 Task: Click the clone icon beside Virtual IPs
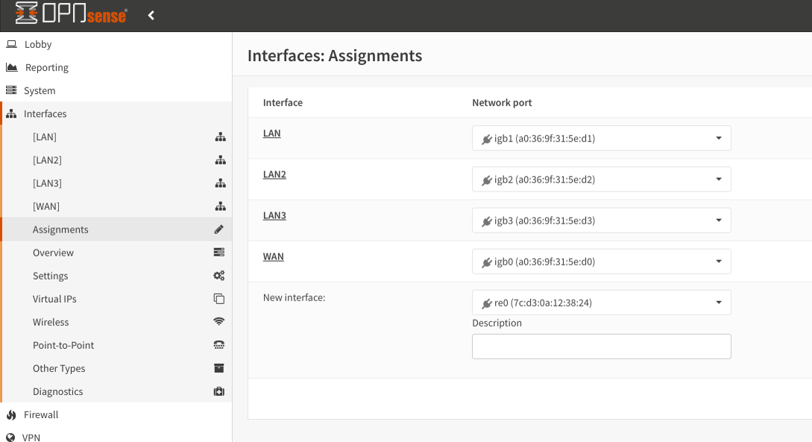coord(219,299)
